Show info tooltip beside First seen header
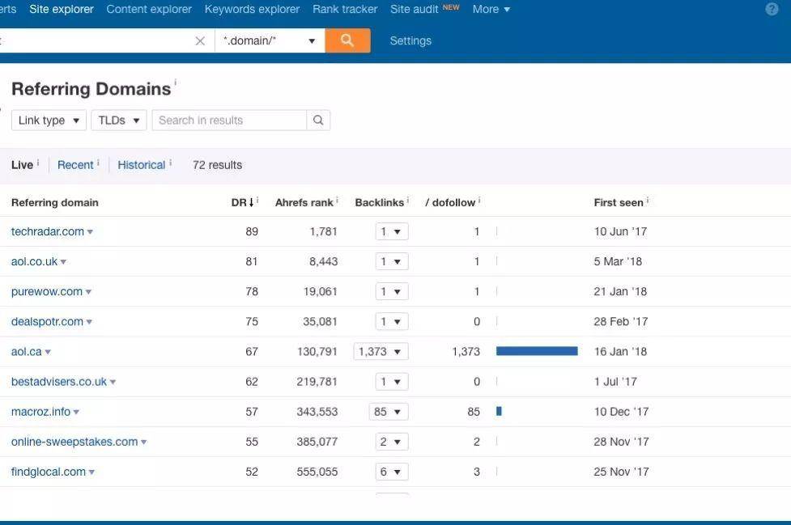 point(648,200)
